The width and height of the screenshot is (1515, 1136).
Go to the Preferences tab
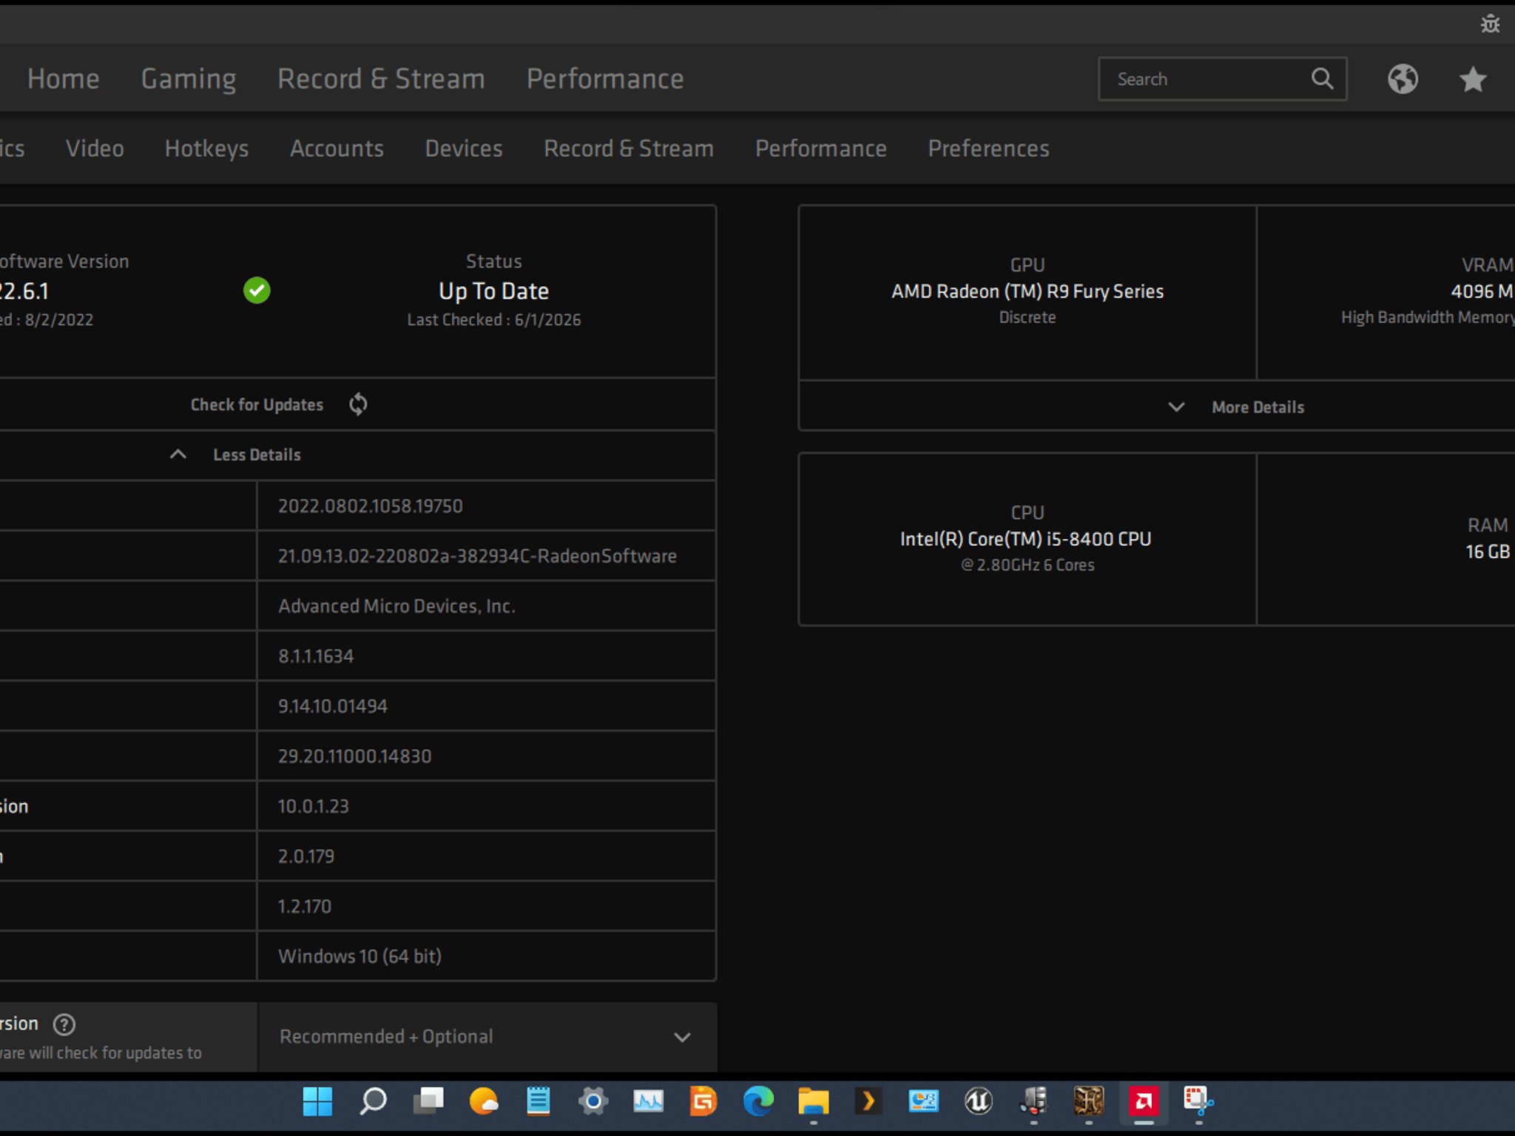[x=988, y=149]
